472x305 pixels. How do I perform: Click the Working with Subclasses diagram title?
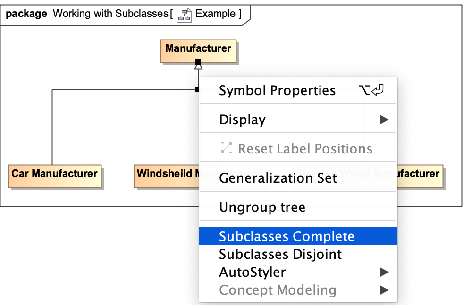pyautogui.click(x=110, y=13)
